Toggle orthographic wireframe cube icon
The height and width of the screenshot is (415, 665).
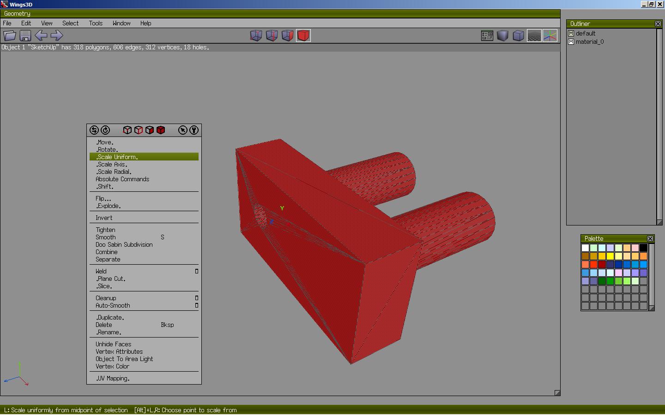coord(519,36)
